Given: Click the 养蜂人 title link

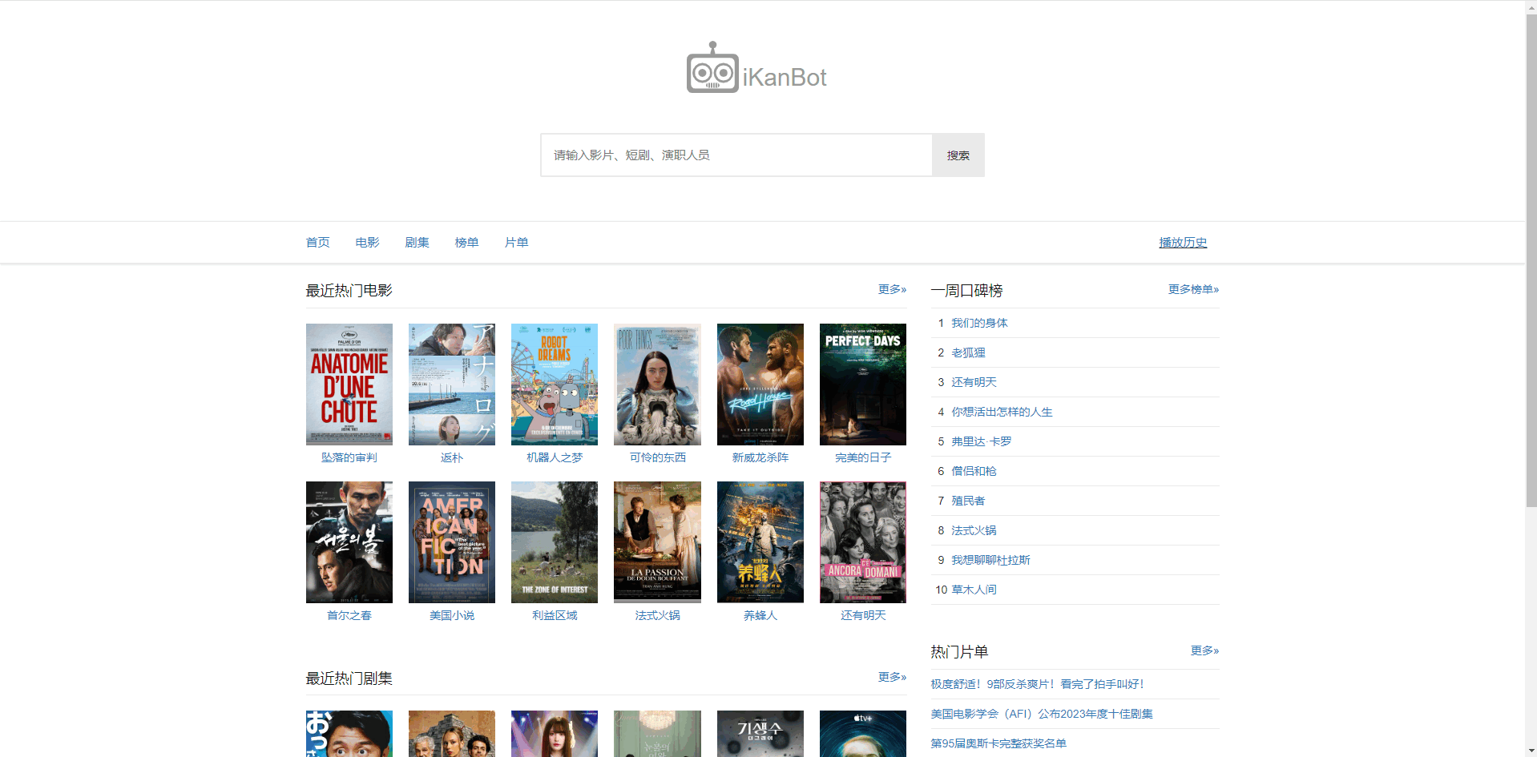Looking at the screenshot, I should (760, 615).
